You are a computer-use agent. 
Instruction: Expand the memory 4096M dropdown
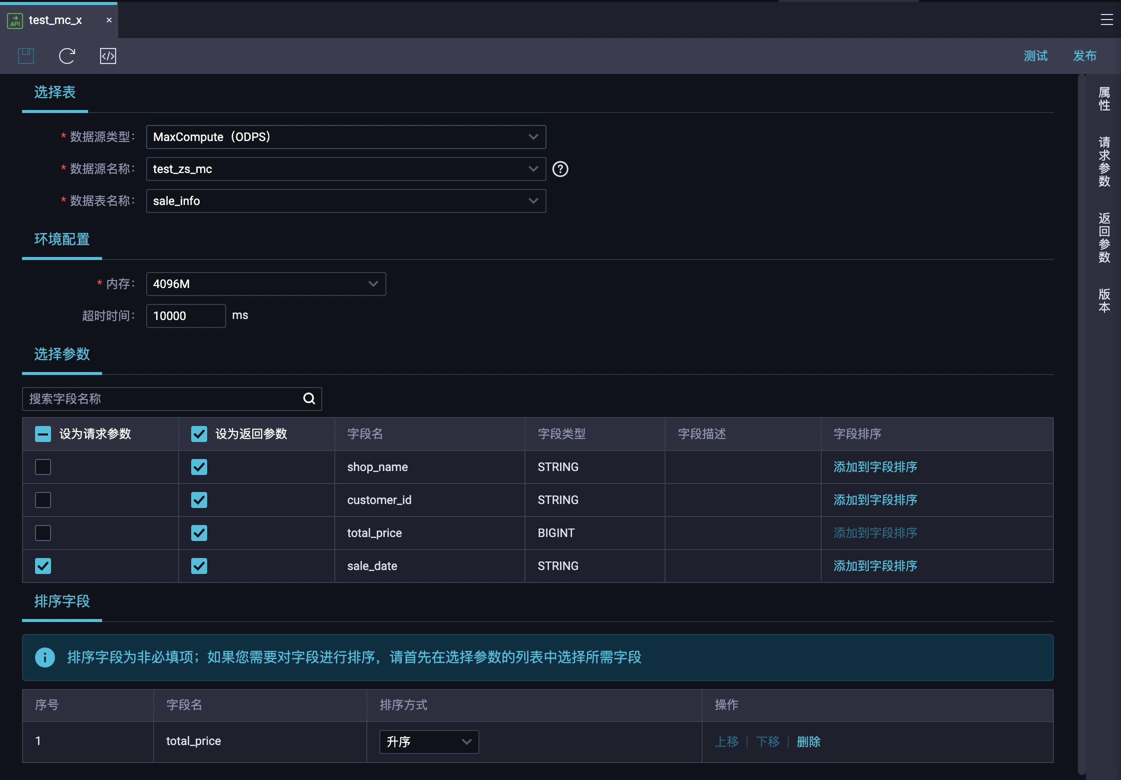point(266,284)
